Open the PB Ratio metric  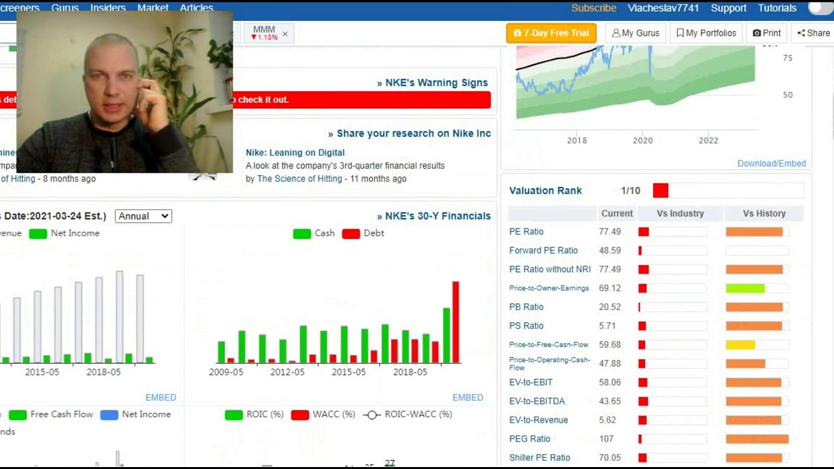point(526,307)
